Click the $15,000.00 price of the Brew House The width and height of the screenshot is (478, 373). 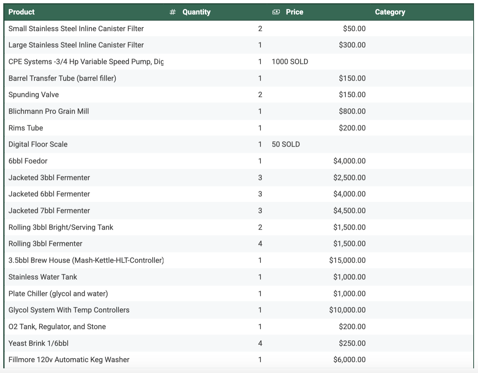point(347,261)
